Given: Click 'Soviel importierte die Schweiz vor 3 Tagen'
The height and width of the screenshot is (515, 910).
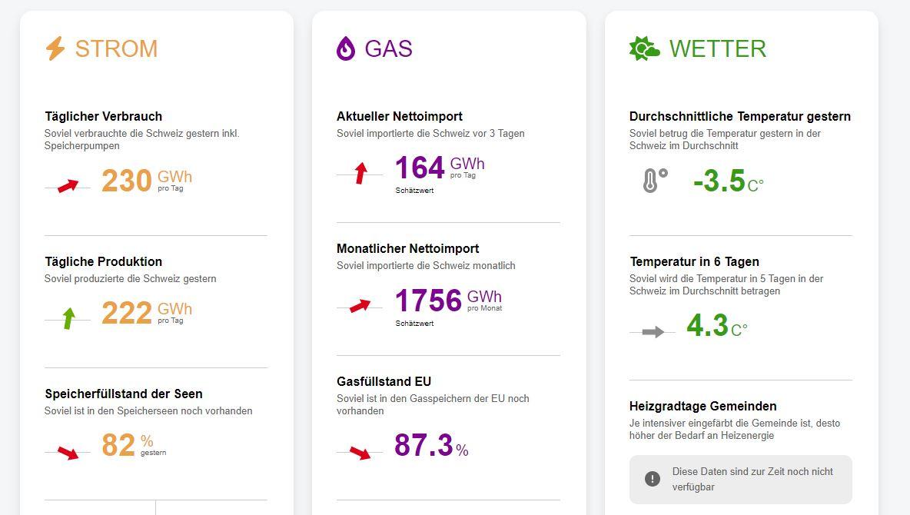Looking at the screenshot, I should coord(430,134).
